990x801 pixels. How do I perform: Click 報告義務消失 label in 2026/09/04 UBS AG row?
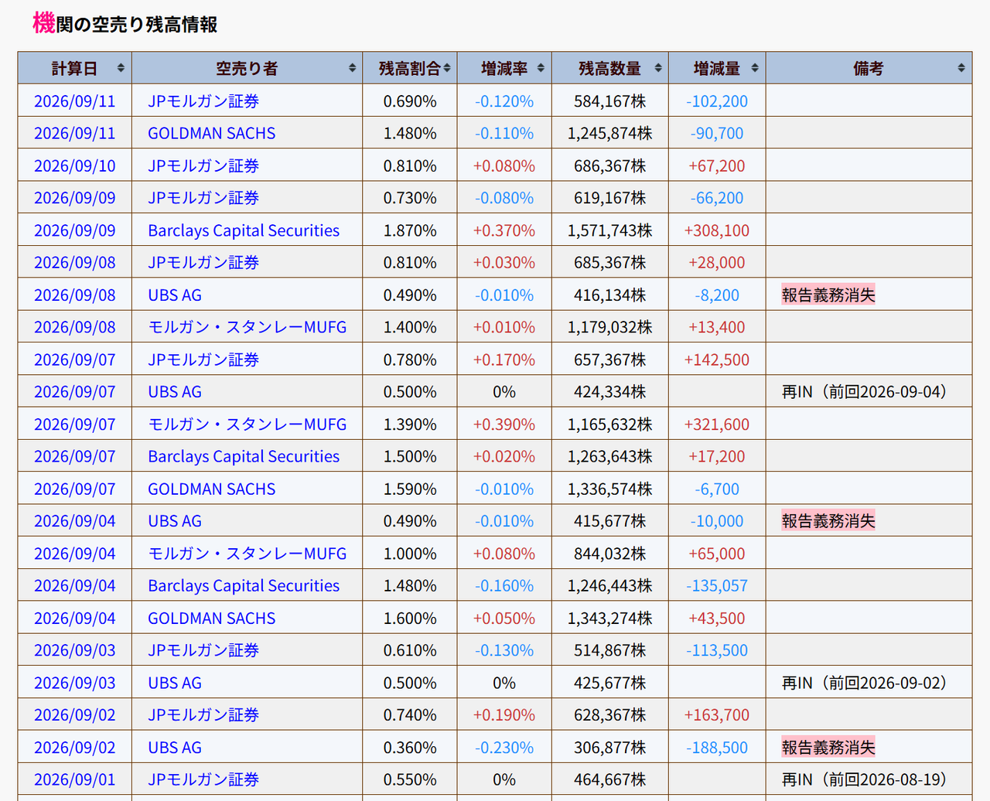click(x=828, y=521)
